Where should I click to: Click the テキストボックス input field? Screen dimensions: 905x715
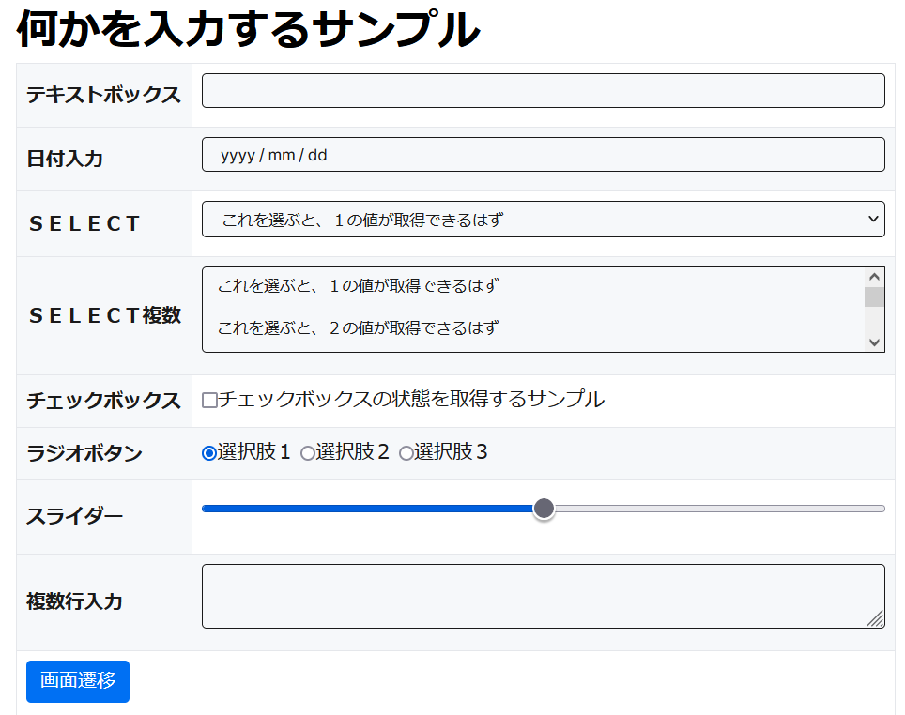[544, 91]
